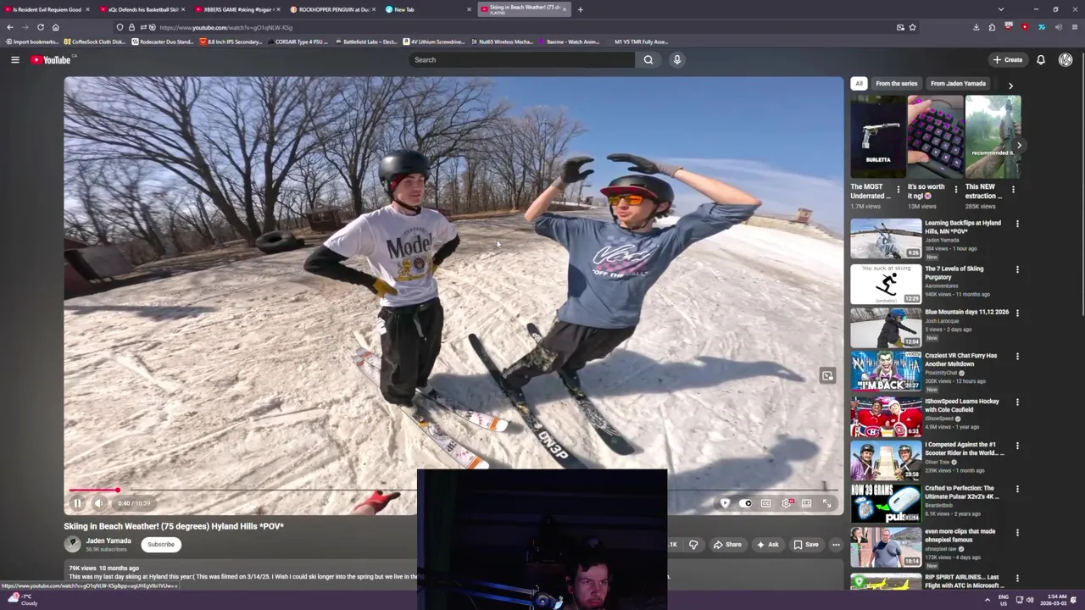Open the YouTube guide hamburger menu

(14, 59)
